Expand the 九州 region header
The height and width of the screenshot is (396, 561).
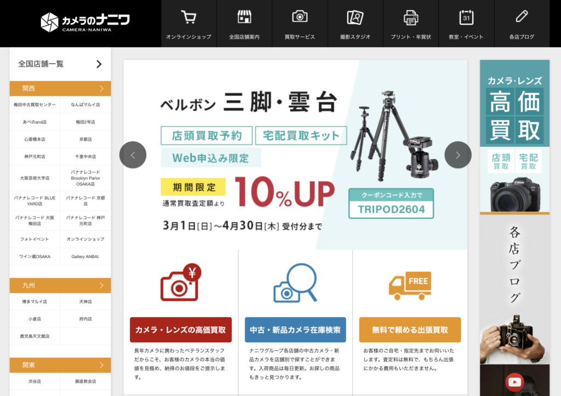pos(60,285)
